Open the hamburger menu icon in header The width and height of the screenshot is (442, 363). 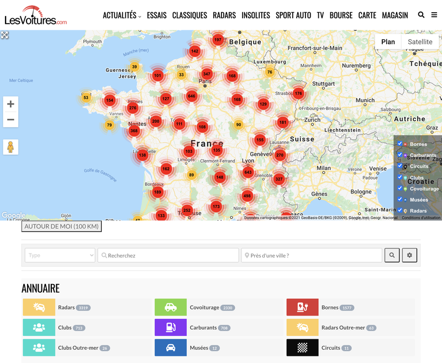434,15
